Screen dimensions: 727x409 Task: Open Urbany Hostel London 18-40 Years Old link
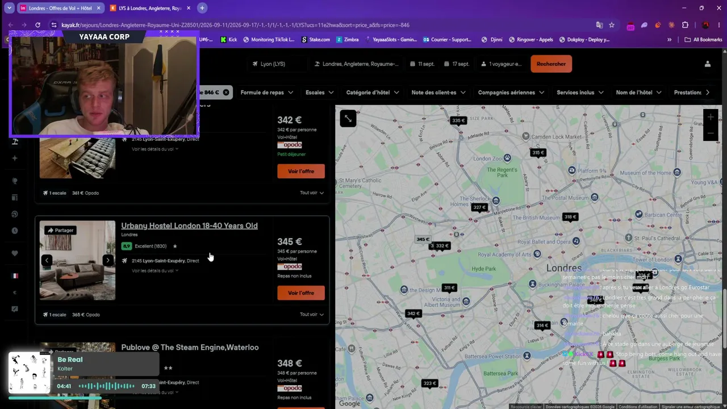pos(189,226)
